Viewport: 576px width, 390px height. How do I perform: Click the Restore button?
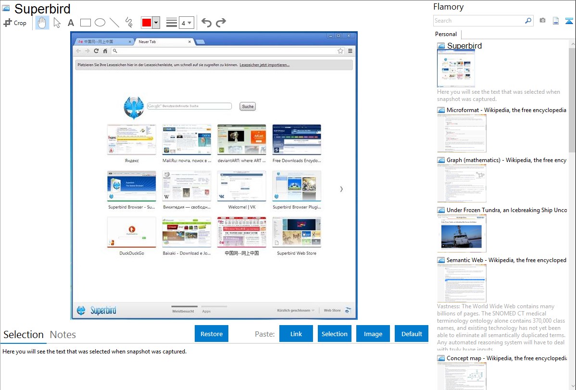(x=211, y=334)
